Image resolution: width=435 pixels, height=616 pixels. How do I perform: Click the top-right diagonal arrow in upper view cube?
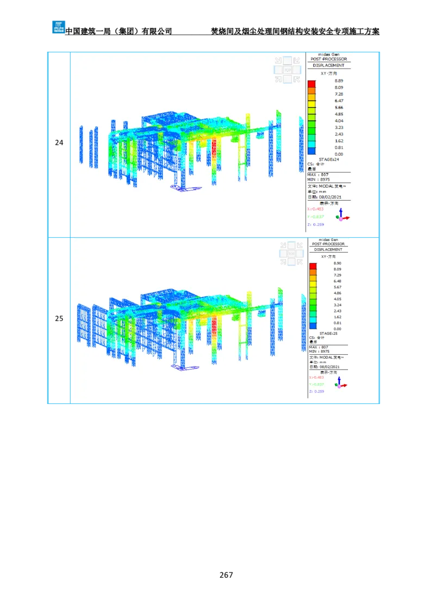coord(297,60)
